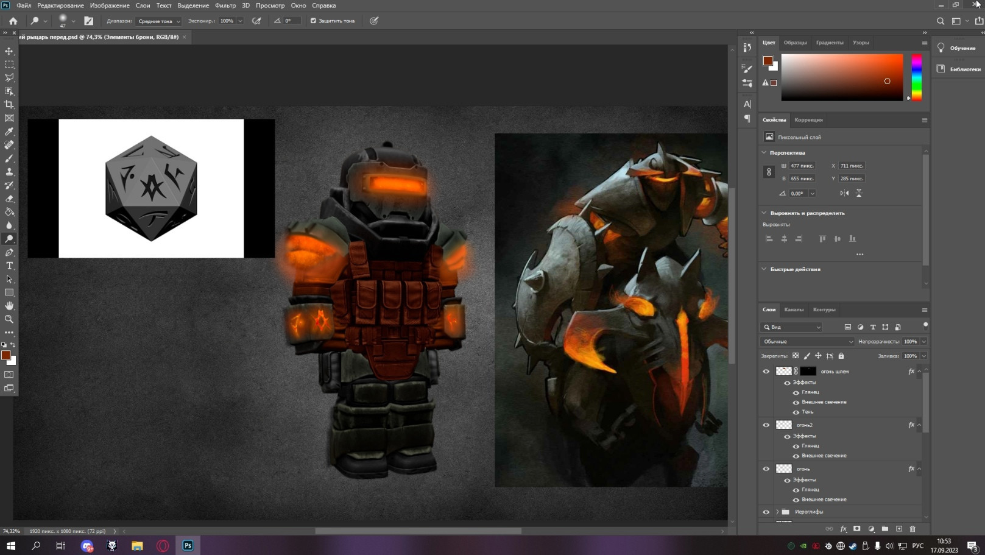Select the Spot Healing Brush tool
The image size is (985, 555).
(x=9, y=145)
